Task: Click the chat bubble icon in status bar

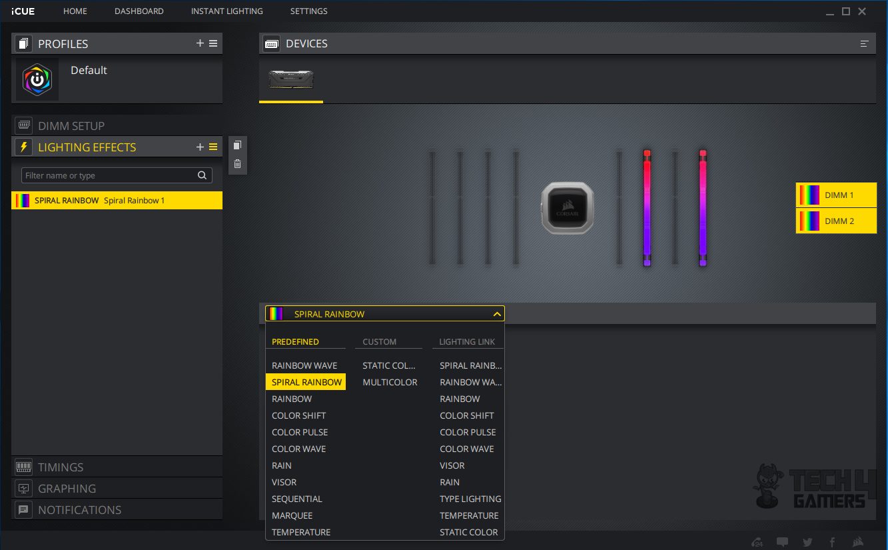Action: (x=782, y=542)
